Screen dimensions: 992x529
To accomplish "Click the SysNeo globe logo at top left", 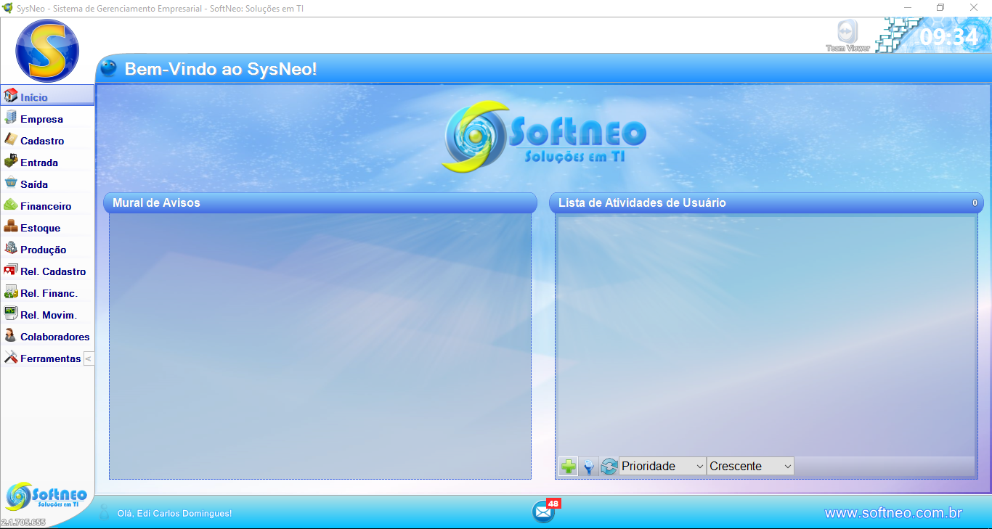I will click(47, 51).
